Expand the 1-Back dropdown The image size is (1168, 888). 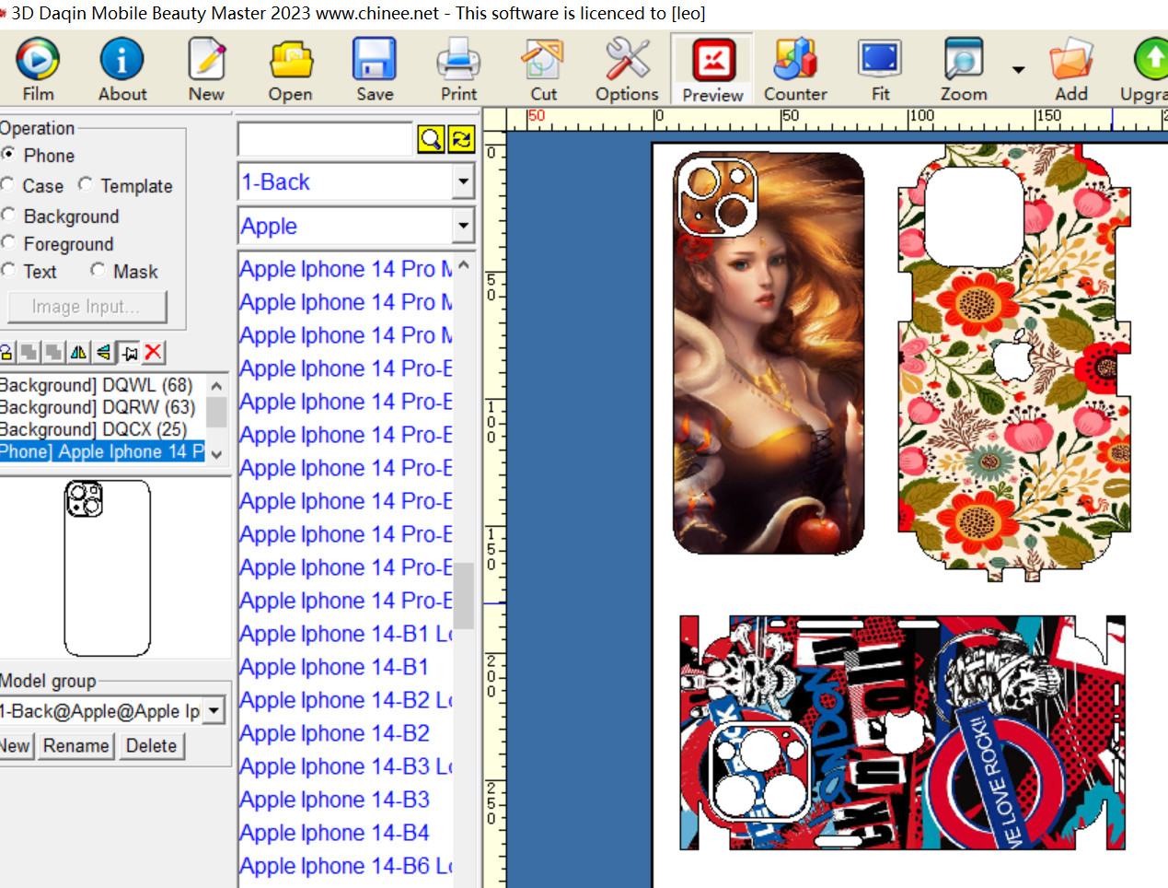coord(463,181)
